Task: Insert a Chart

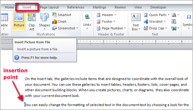Action: [59, 22]
